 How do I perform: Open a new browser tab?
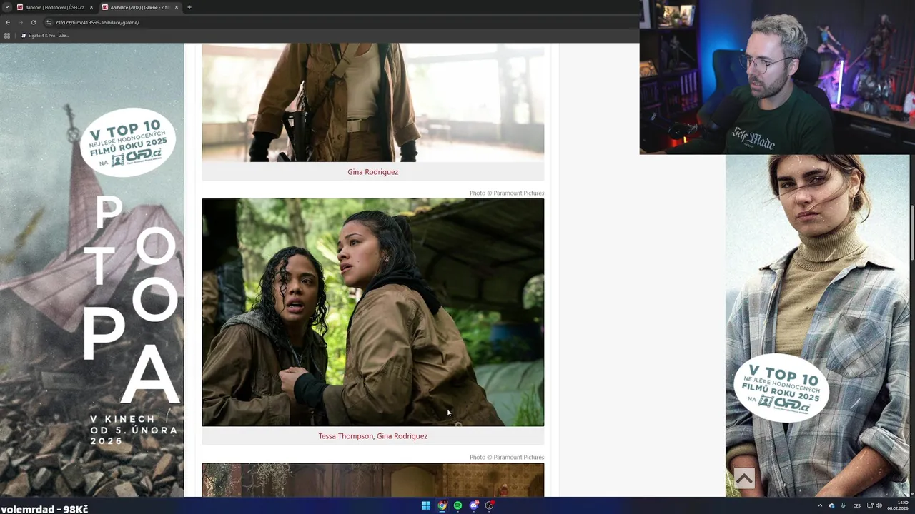click(x=189, y=7)
